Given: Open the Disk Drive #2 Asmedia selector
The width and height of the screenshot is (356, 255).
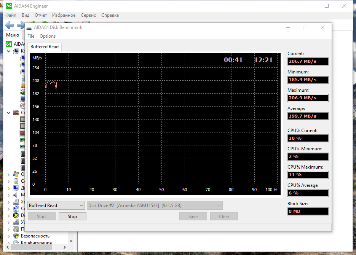Looking at the screenshot, I should 155,205.
